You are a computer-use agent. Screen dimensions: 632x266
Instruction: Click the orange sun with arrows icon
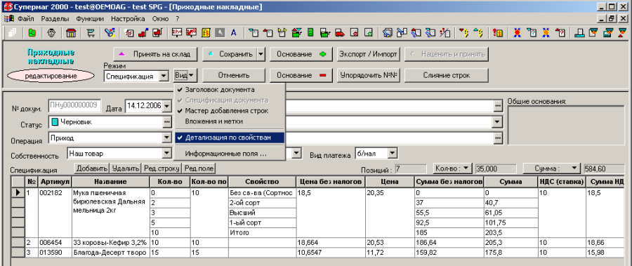click(x=546, y=33)
